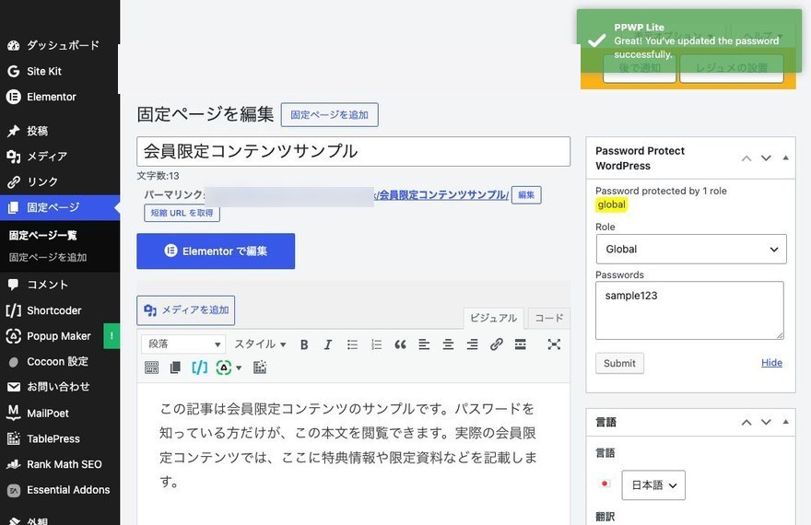Insert bulleted list

coord(352,344)
